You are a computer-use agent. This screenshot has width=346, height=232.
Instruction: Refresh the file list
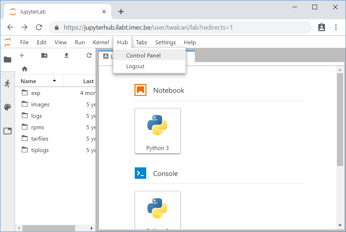[89, 55]
